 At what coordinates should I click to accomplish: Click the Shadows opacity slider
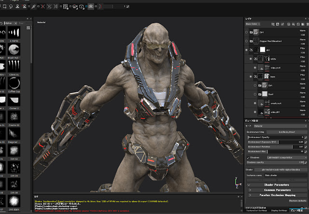point(275,162)
